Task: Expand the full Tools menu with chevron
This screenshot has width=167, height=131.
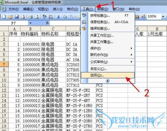Action: pyautogui.click(x=108, y=81)
